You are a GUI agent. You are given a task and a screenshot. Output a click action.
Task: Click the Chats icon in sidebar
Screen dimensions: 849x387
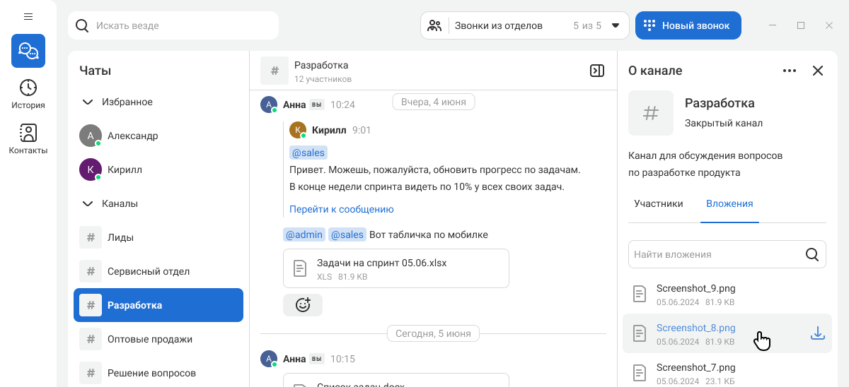coord(28,51)
